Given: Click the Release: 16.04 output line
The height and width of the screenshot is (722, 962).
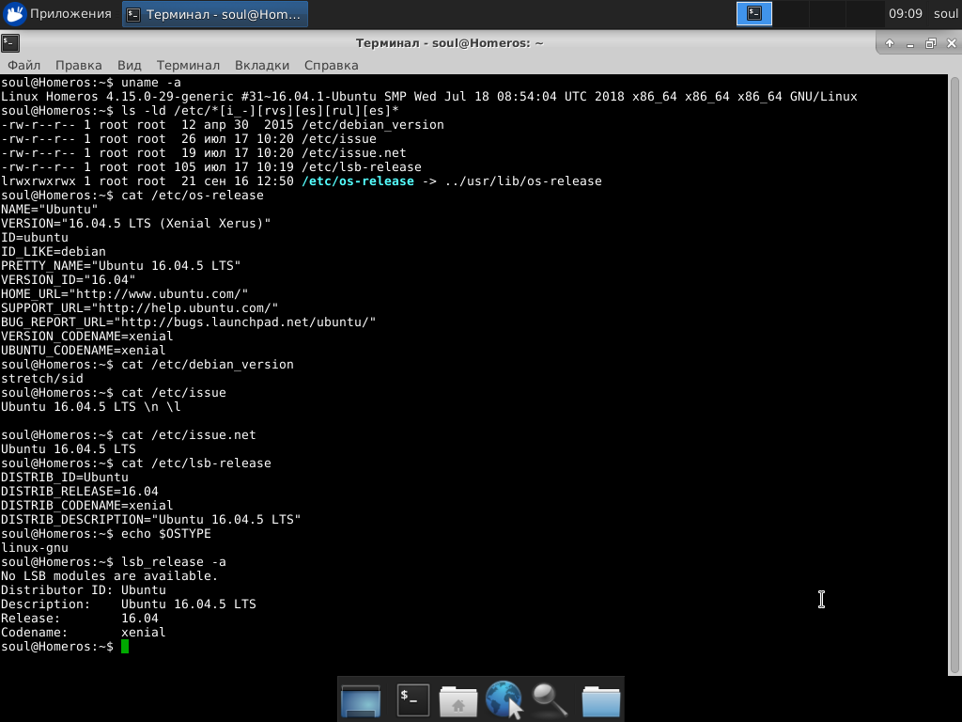Looking at the screenshot, I should point(79,619).
